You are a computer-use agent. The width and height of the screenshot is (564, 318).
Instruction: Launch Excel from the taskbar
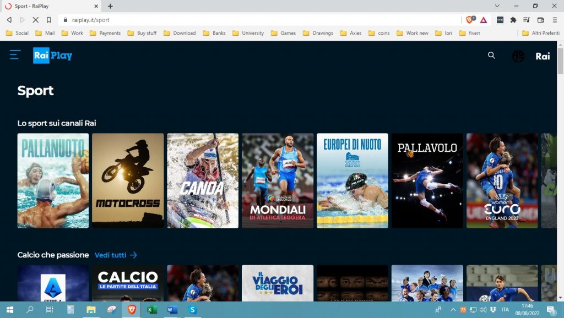[x=151, y=310]
